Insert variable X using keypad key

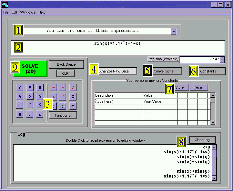pyautogui.click(x=73, y=96)
